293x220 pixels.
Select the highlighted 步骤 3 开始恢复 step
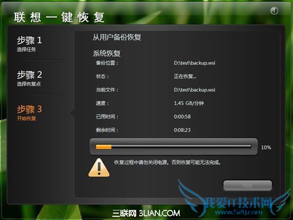[29, 113]
